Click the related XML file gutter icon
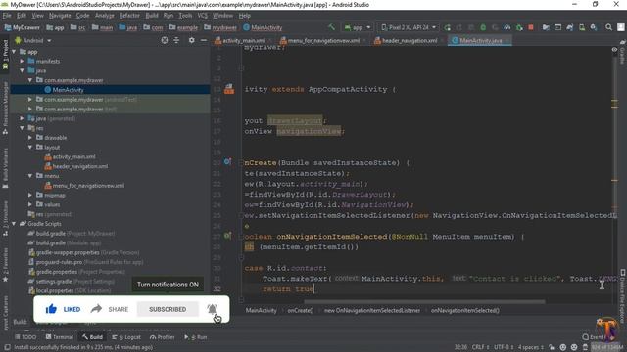Image resolution: width=627 pixels, height=352 pixels. (229, 89)
